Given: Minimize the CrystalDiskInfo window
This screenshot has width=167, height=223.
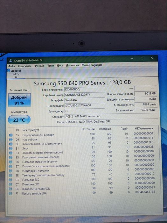Looking at the screenshot, I should [132, 59].
